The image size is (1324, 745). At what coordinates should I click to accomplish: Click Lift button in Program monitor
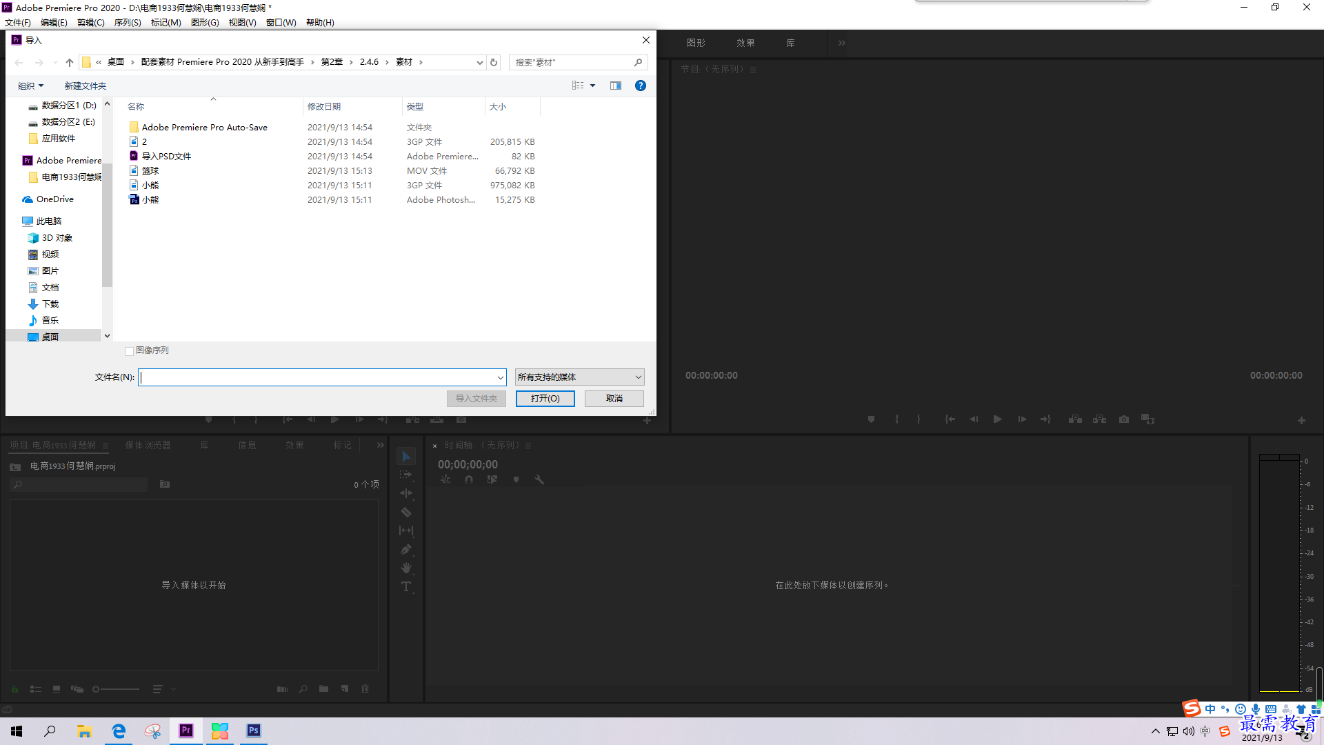coord(1075,419)
